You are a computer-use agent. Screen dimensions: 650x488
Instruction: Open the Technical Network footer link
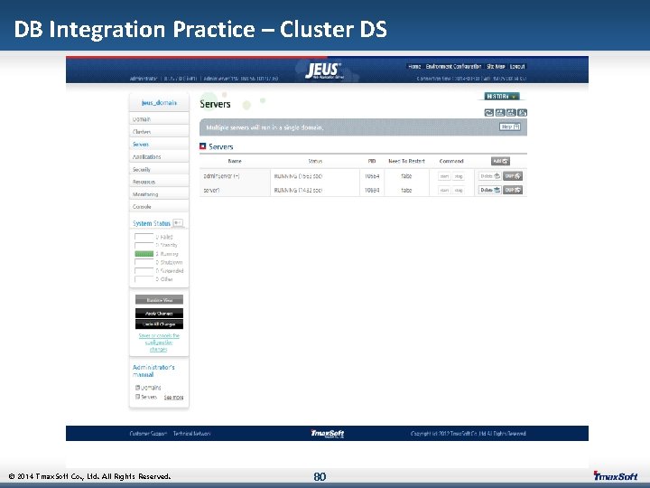click(191, 434)
